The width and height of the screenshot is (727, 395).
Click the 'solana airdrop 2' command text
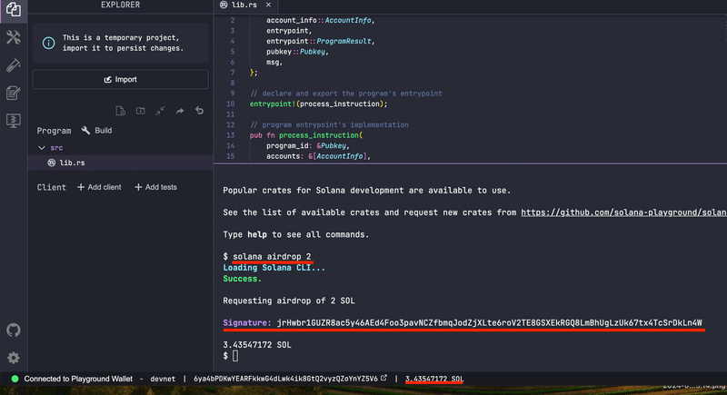[272, 257]
